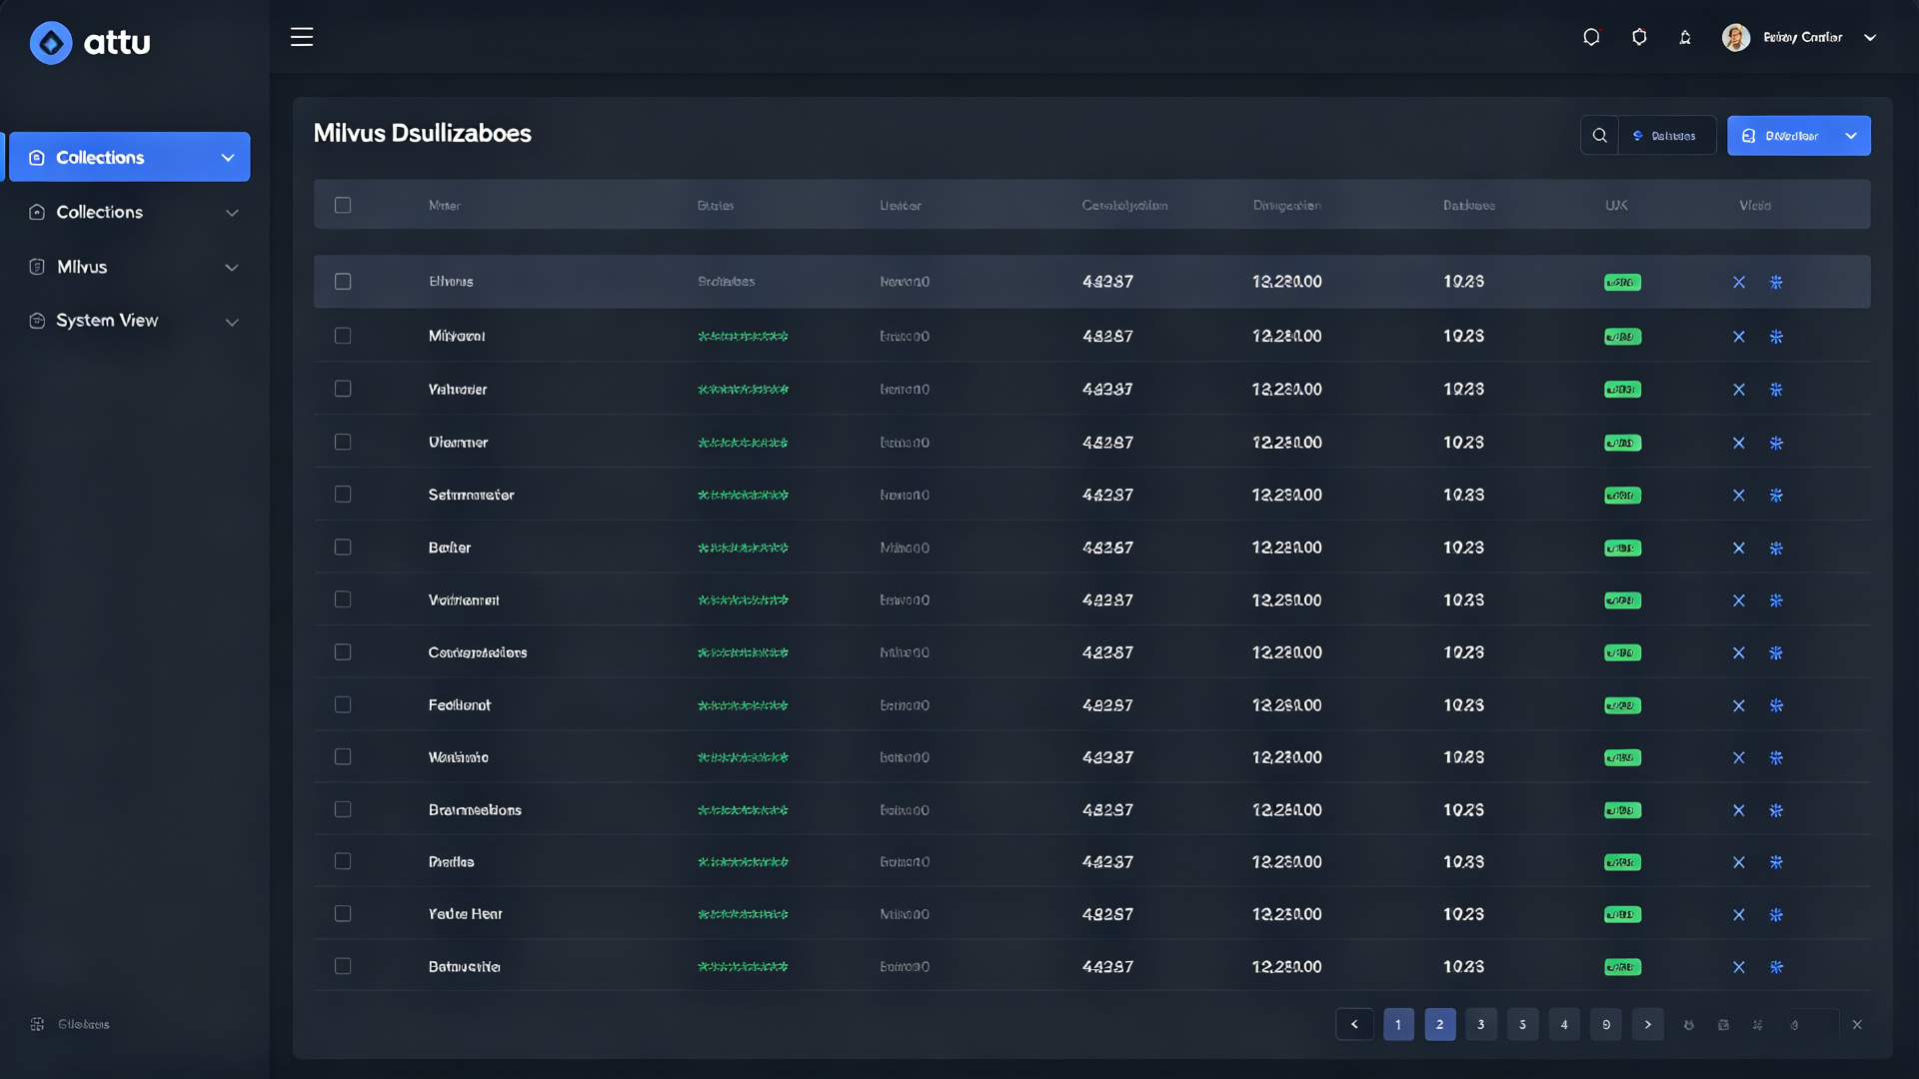Click the X icon in the Pratles row
The width and height of the screenshot is (1919, 1079).
[1739, 863]
